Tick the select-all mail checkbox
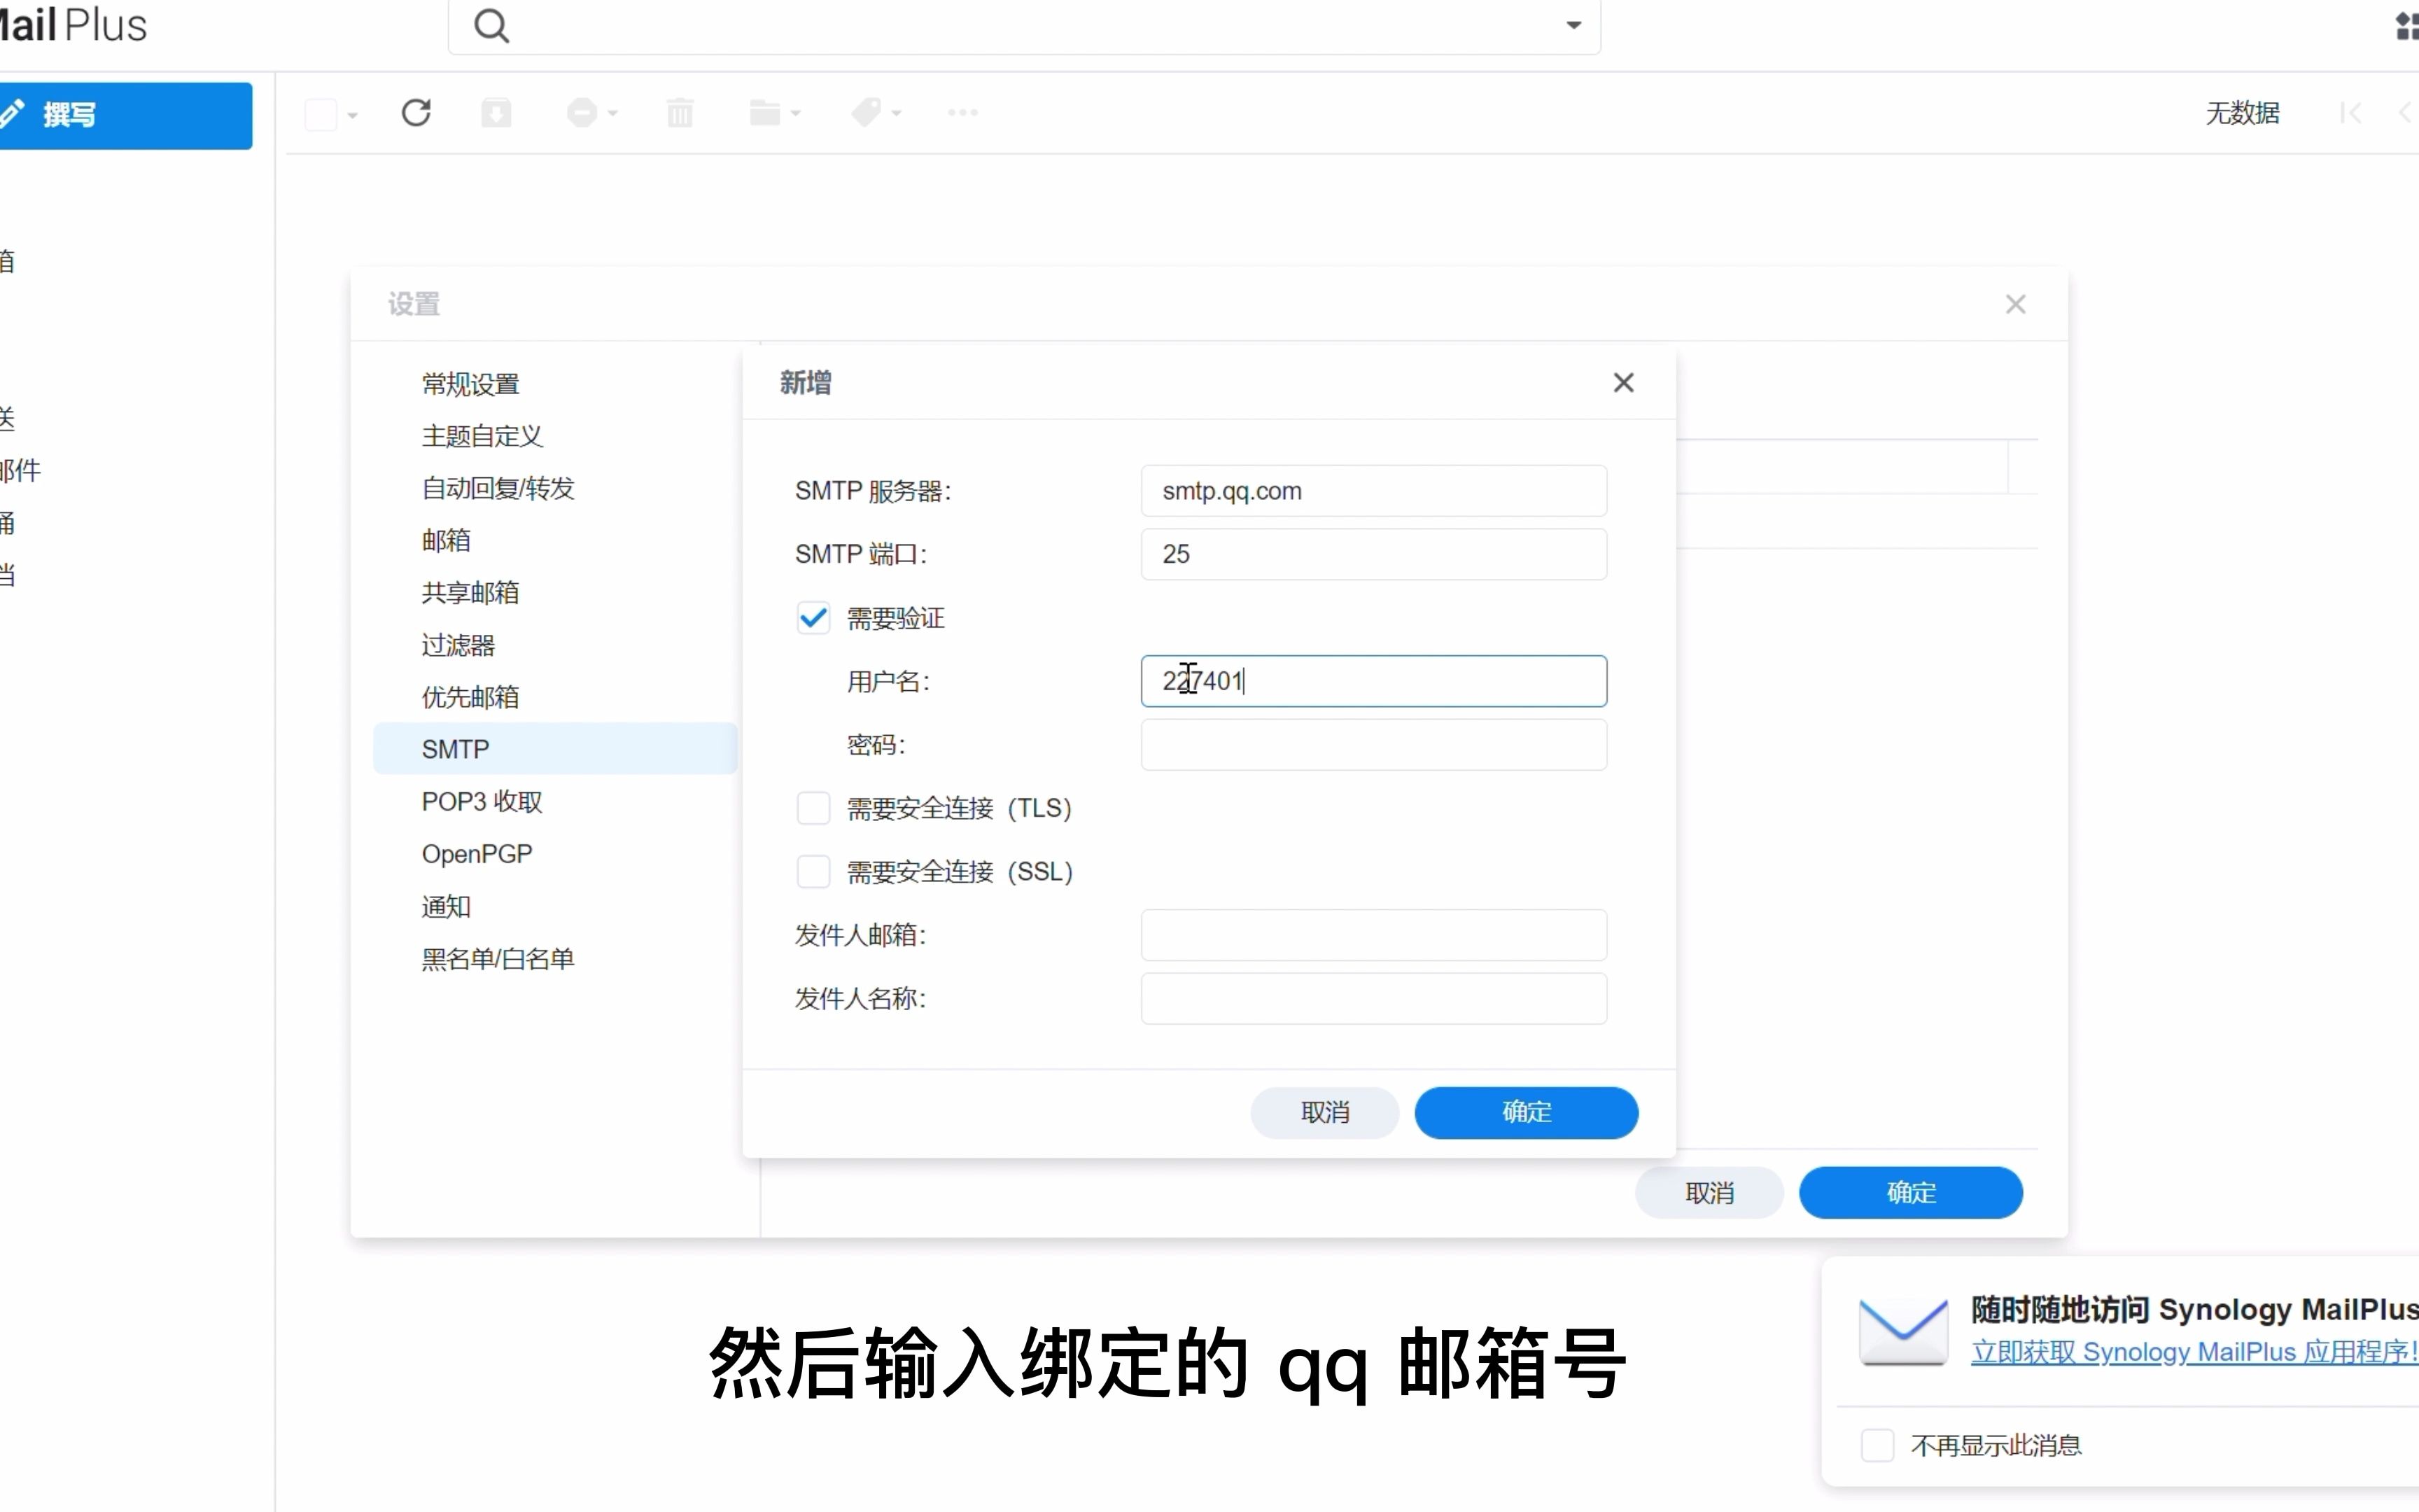Viewport: 2419px width, 1512px height. pos(321,114)
